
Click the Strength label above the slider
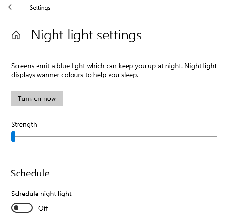(x=24, y=125)
